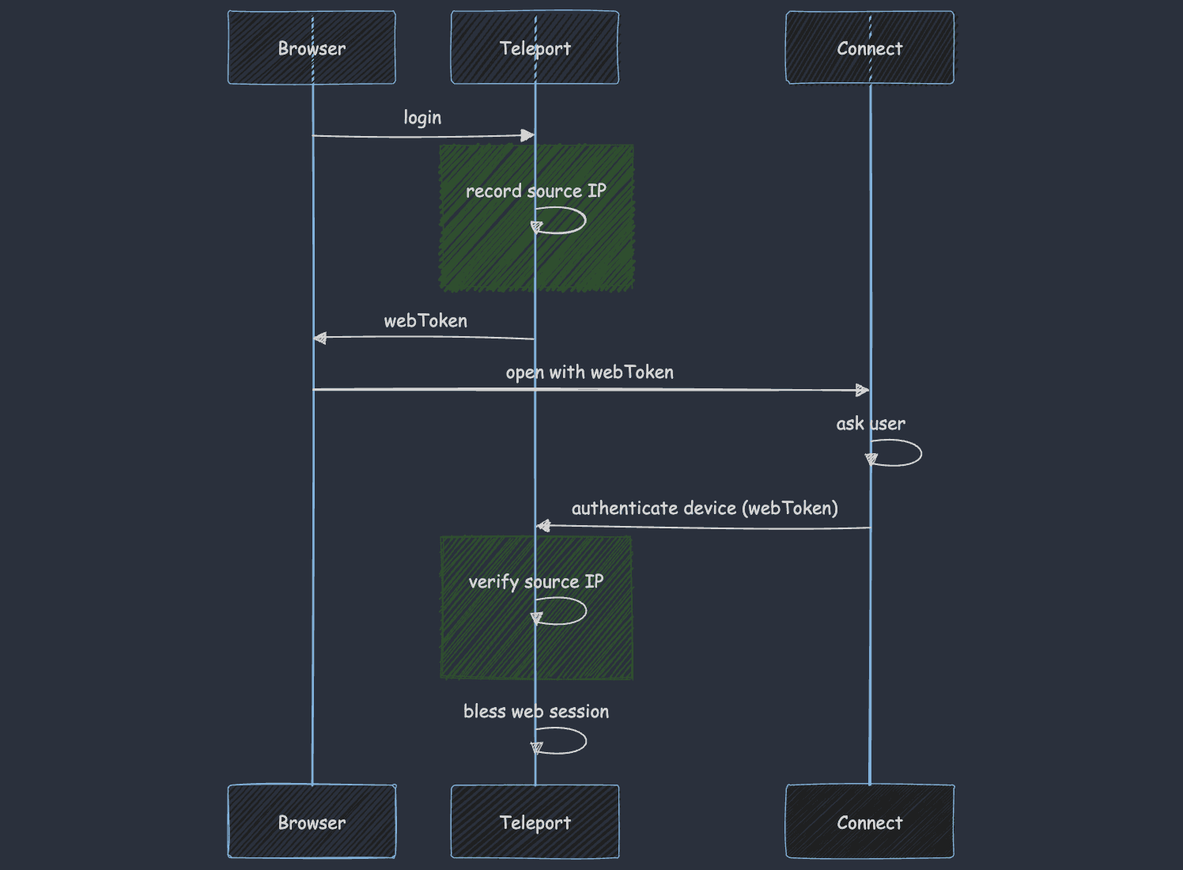Select the bottom Browser participant box

click(x=312, y=821)
